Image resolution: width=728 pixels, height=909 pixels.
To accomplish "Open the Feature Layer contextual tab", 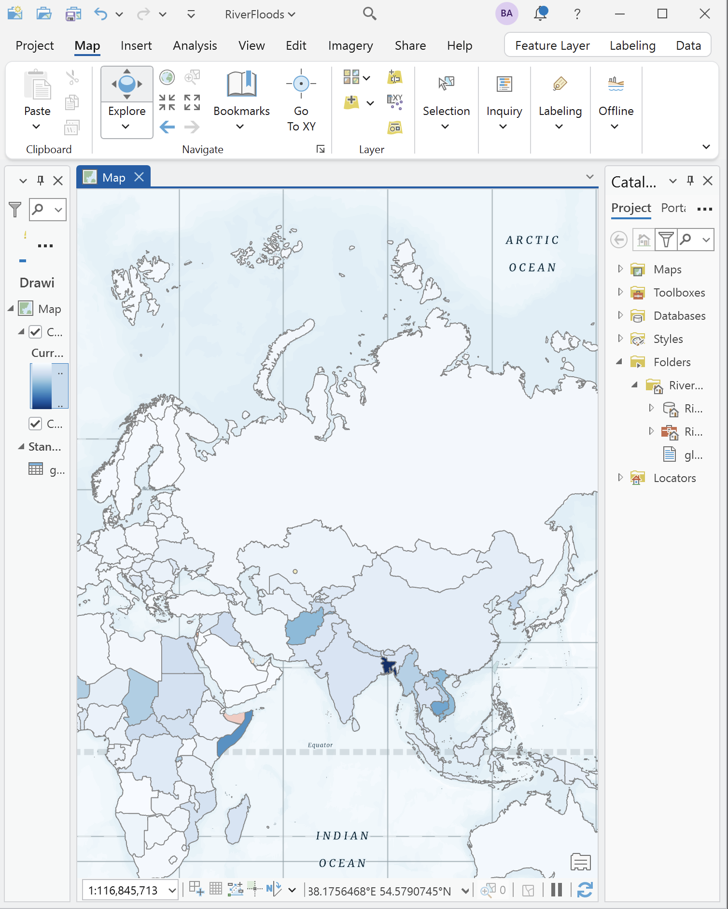I will pos(552,45).
